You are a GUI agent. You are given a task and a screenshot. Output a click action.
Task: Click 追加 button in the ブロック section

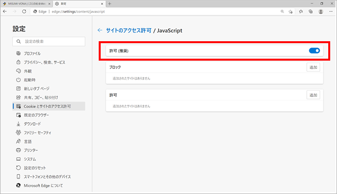pyautogui.click(x=313, y=67)
